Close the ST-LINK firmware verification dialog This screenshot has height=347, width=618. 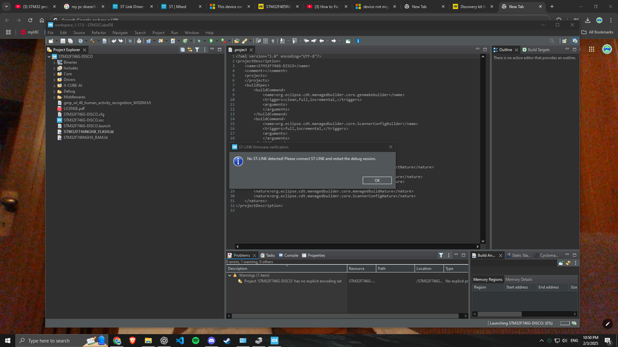pos(390,147)
